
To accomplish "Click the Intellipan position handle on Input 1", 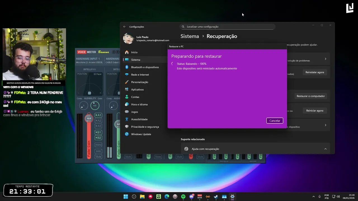I will point(89,93).
